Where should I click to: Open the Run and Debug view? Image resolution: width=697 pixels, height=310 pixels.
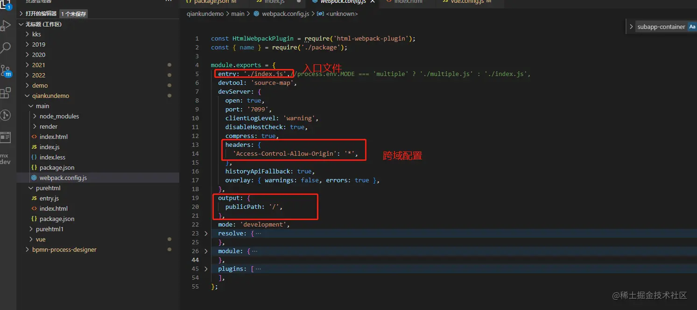6,26
